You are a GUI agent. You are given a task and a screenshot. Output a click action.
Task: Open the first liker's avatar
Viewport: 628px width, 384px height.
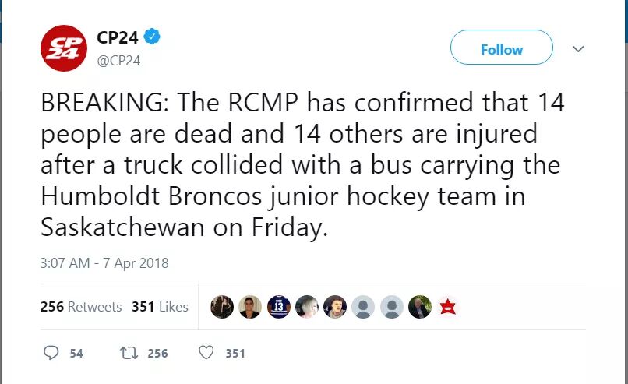[x=222, y=307]
